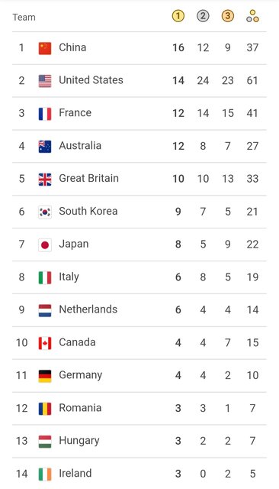Open the France team entry
The height and width of the screenshot is (489, 279).
[x=139, y=113]
